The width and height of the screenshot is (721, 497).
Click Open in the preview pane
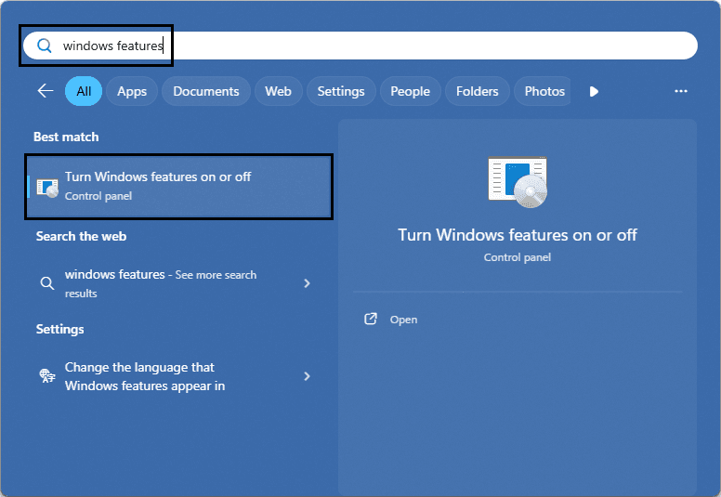[x=404, y=320]
